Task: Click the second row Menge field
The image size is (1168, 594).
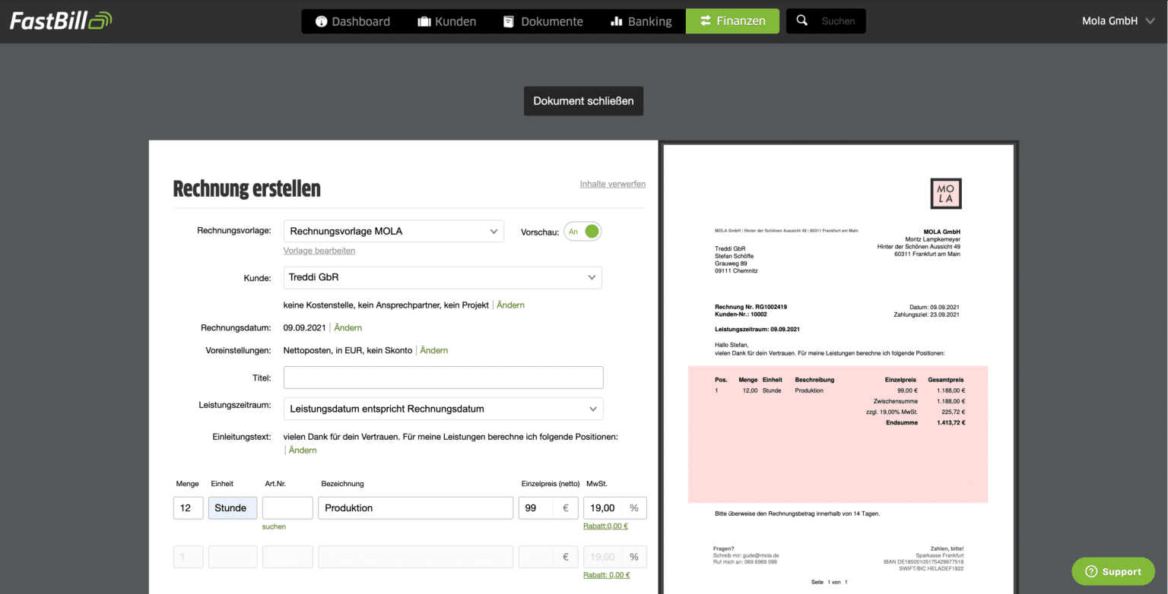Action: coord(189,557)
